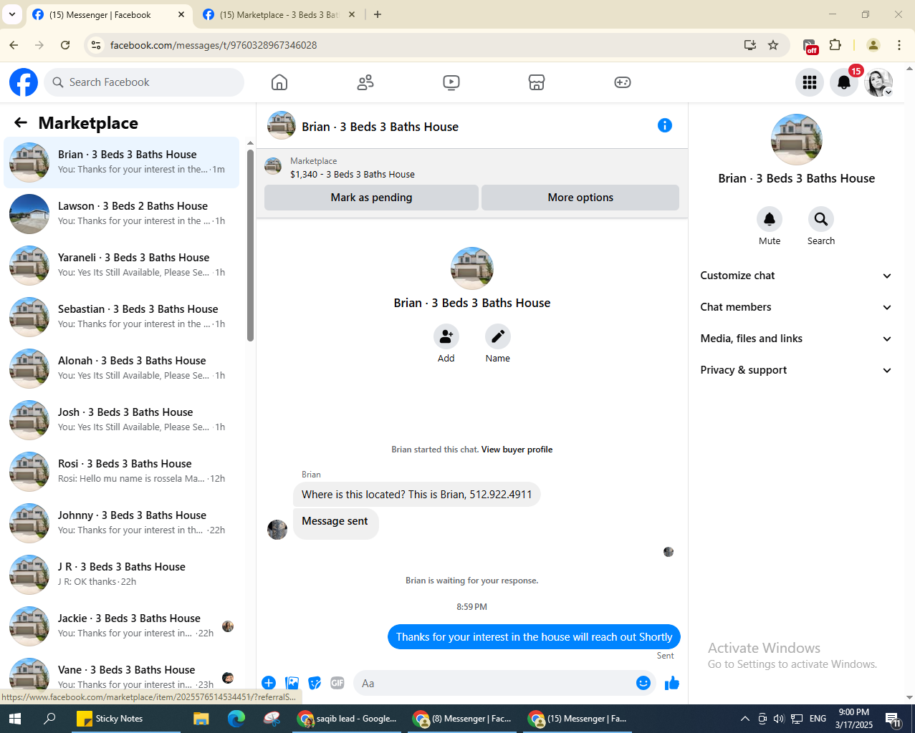The width and height of the screenshot is (915, 733).
Task: Choose a sticker in the composer
Action: 315,683
